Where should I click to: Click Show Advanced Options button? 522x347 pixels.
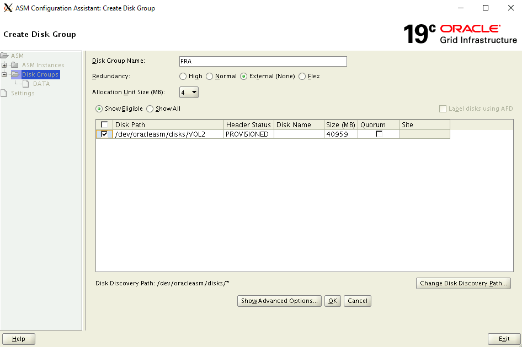pyautogui.click(x=279, y=301)
